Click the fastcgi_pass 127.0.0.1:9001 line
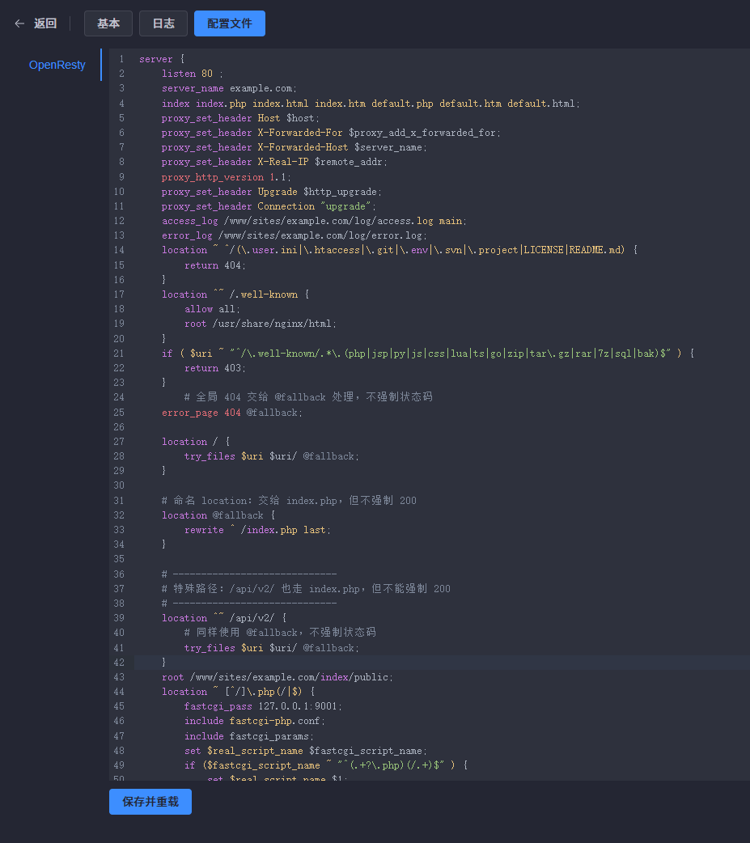 [263, 706]
